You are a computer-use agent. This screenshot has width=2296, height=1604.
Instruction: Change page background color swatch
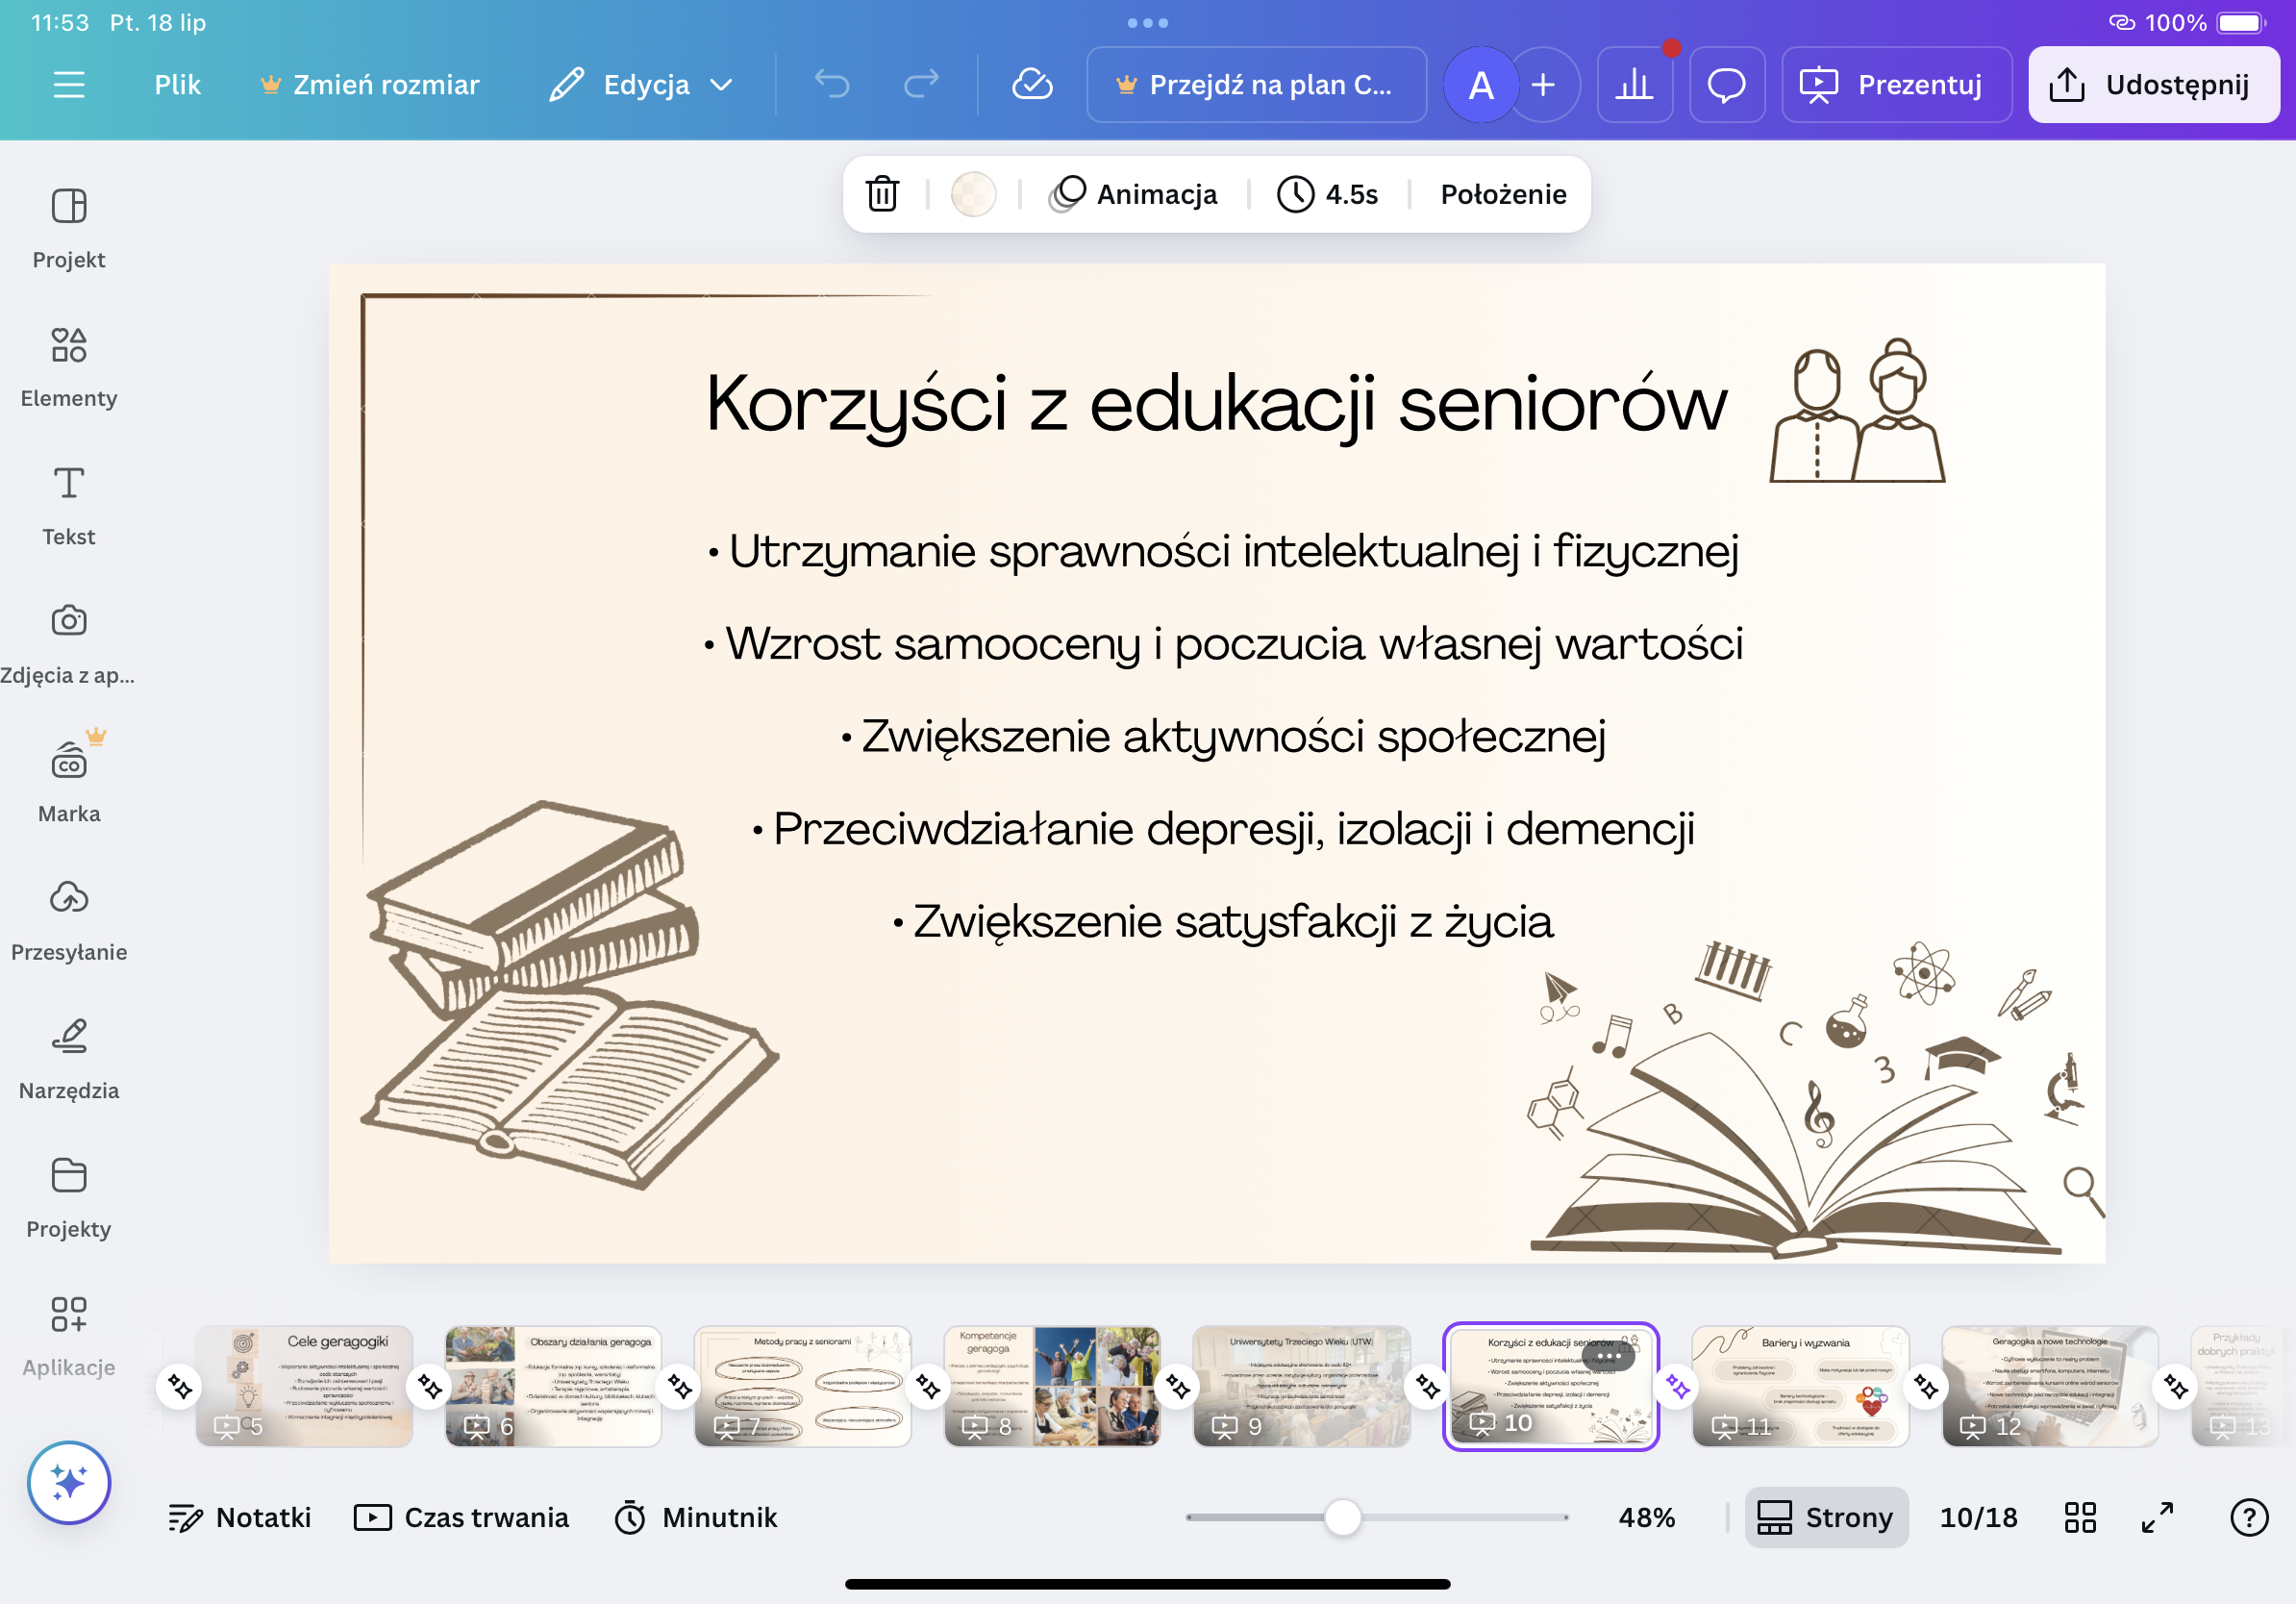[x=973, y=194]
